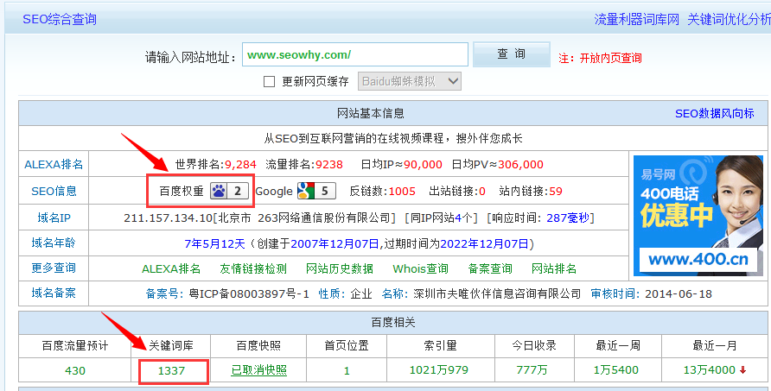Click today's indexed count 777万

pyautogui.click(x=532, y=370)
